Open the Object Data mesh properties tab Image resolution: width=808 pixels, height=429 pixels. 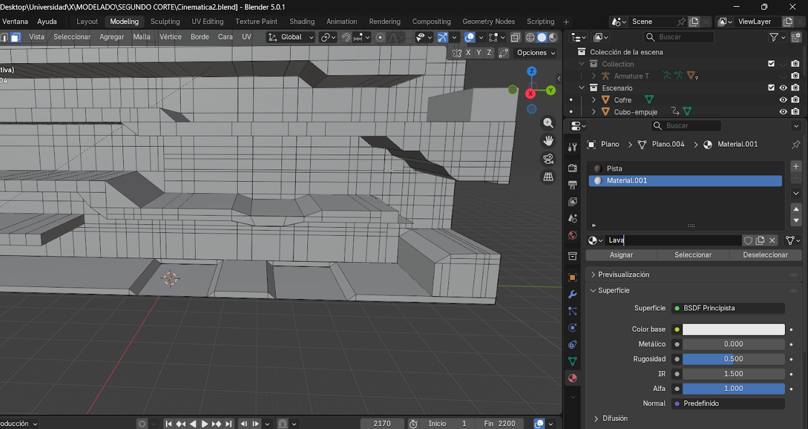(x=572, y=361)
